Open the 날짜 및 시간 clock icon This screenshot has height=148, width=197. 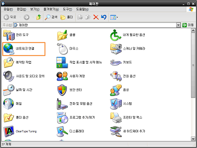pos(9,90)
